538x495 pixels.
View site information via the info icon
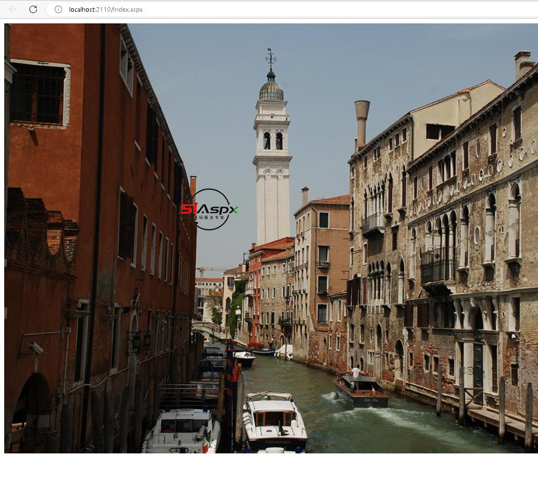[58, 9]
